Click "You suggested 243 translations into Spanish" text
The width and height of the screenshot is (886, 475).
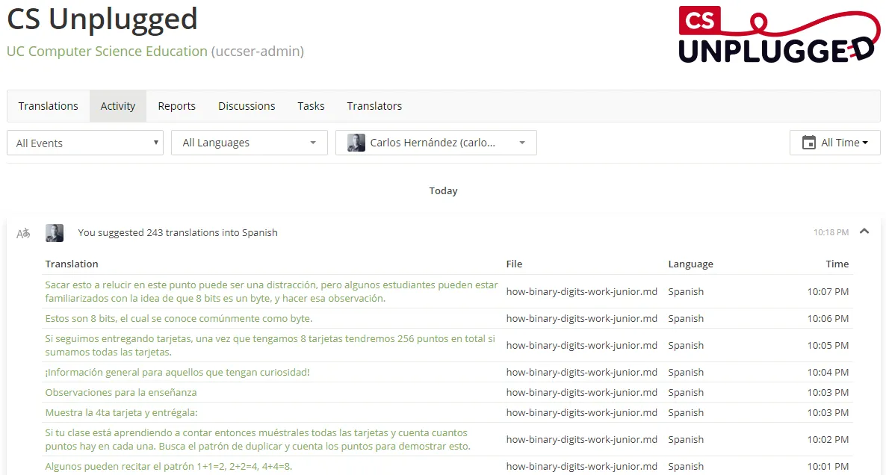coord(178,233)
